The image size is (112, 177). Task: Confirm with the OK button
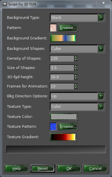pyautogui.click(x=69, y=168)
